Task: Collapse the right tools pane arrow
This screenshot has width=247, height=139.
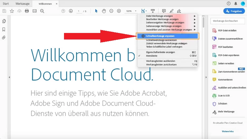Action: point(206,77)
